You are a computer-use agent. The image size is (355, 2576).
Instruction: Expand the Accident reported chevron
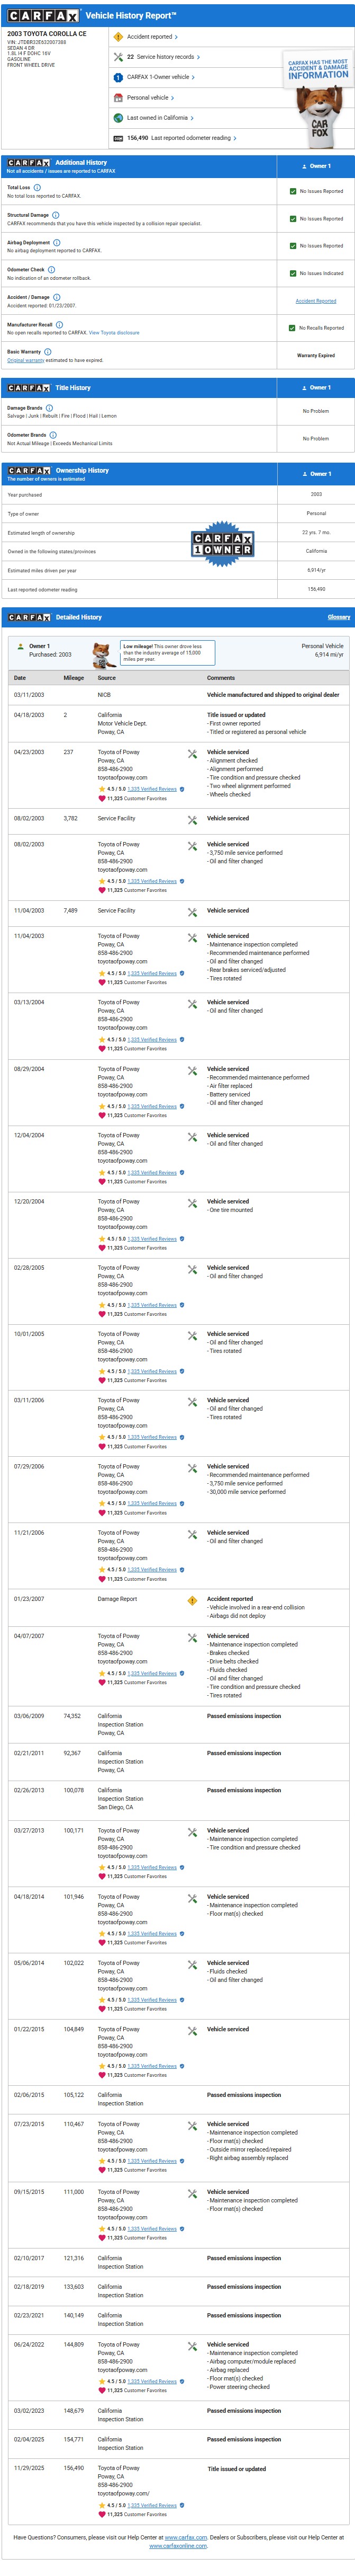point(177,37)
